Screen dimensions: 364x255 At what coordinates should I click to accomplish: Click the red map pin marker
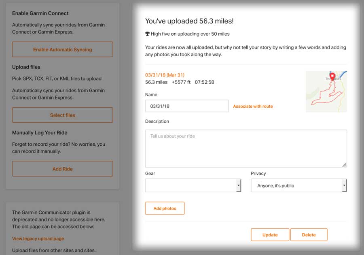click(x=332, y=76)
